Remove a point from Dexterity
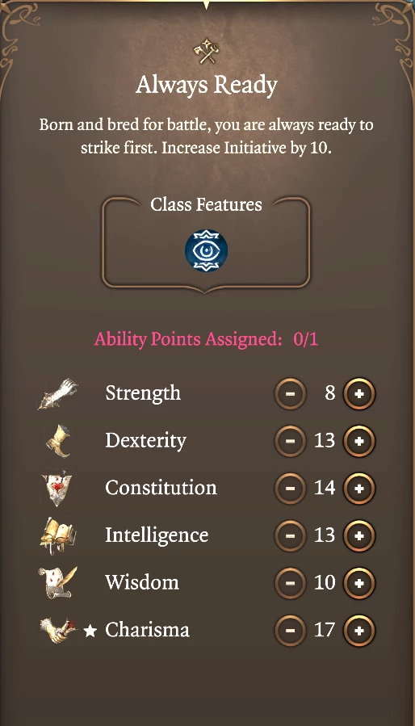Screen dimensions: 415x726 [290, 441]
